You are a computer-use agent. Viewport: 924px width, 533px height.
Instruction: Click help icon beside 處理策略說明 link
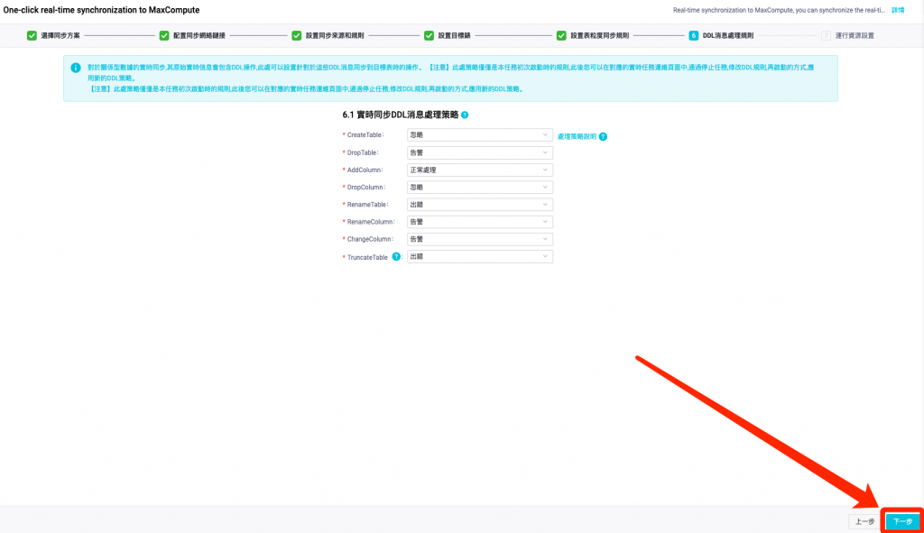(x=603, y=137)
